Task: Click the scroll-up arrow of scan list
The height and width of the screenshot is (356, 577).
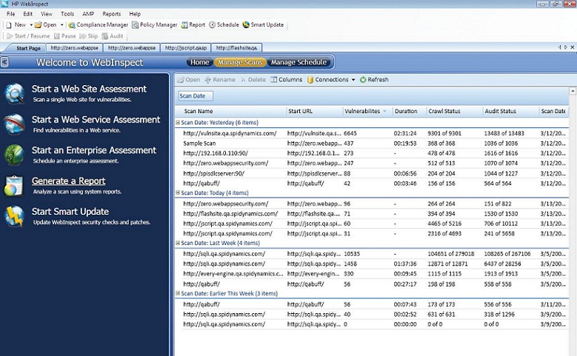Action: pos(573,90)
